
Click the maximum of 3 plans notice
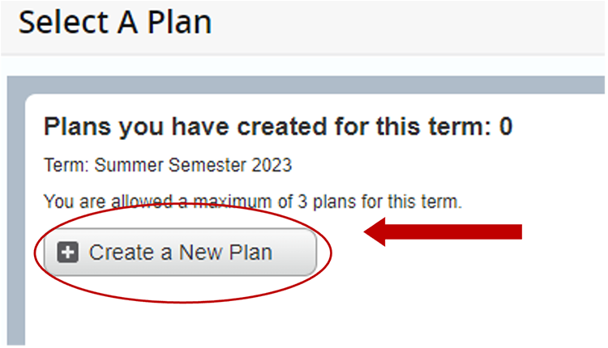pyautogui.click(x=252, y=201)
